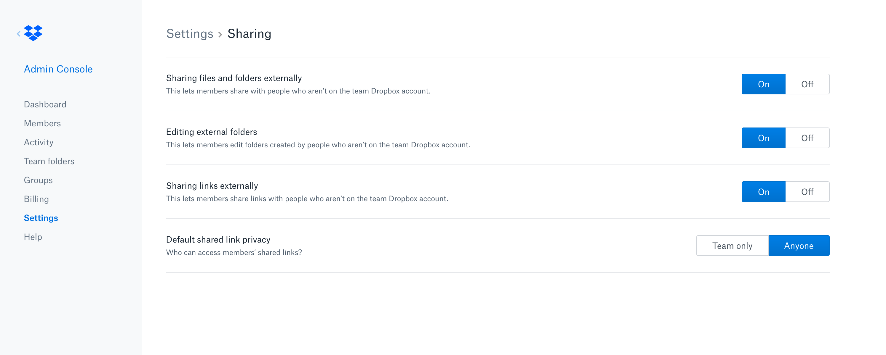This screenshot has width=886, height=355.
Task: Turn off Sharing files and folders externally
Action: click(807, 84)
